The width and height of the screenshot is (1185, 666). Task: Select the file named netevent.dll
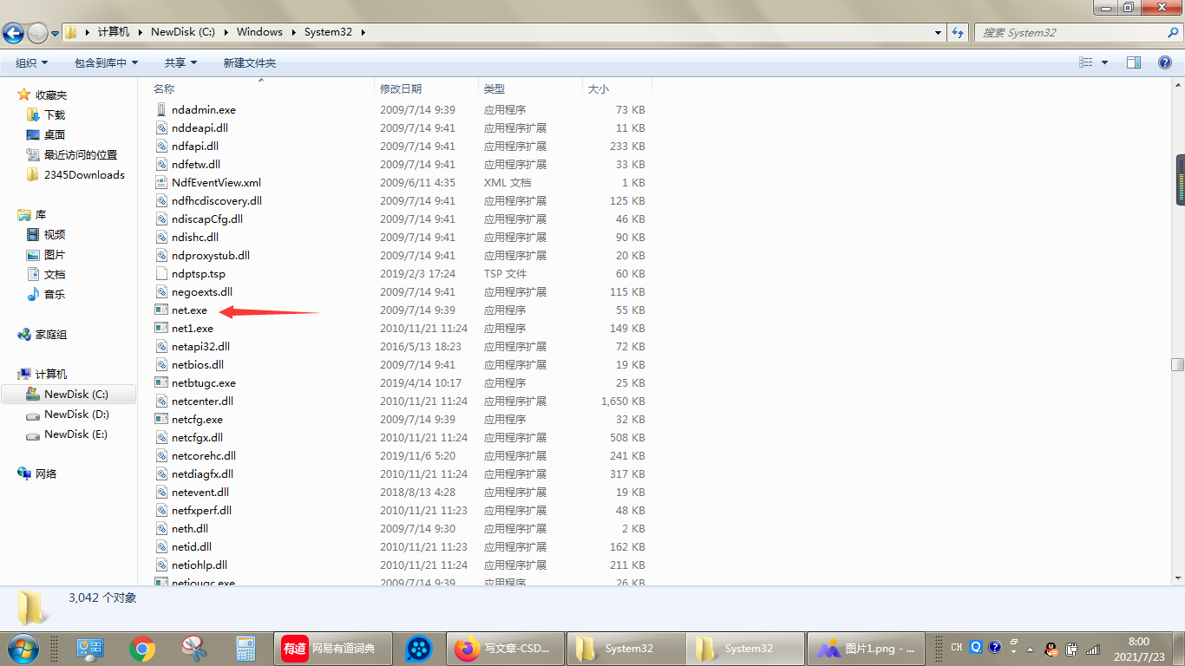click(x=200, y=493)
